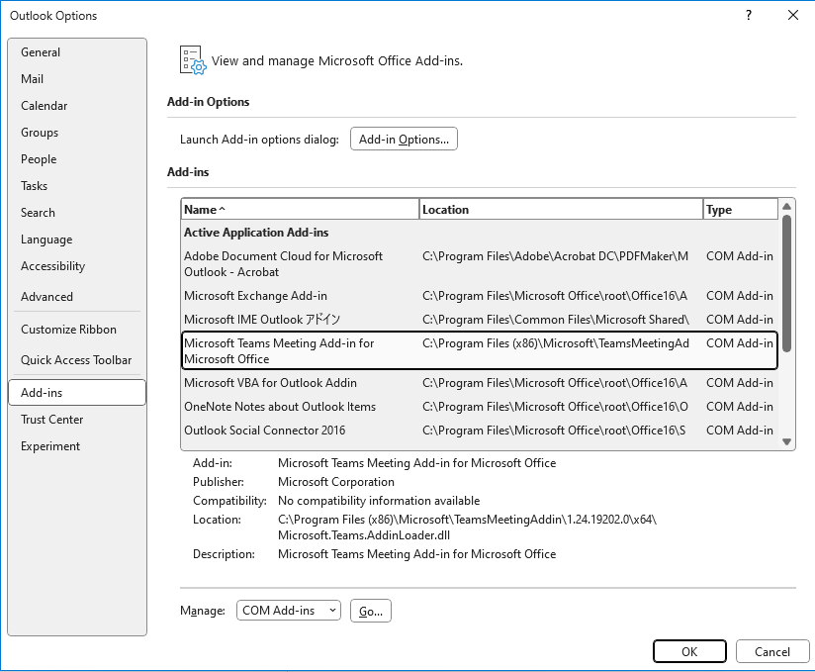
Task: Sort list by Type column header
Action: point(740,209)
